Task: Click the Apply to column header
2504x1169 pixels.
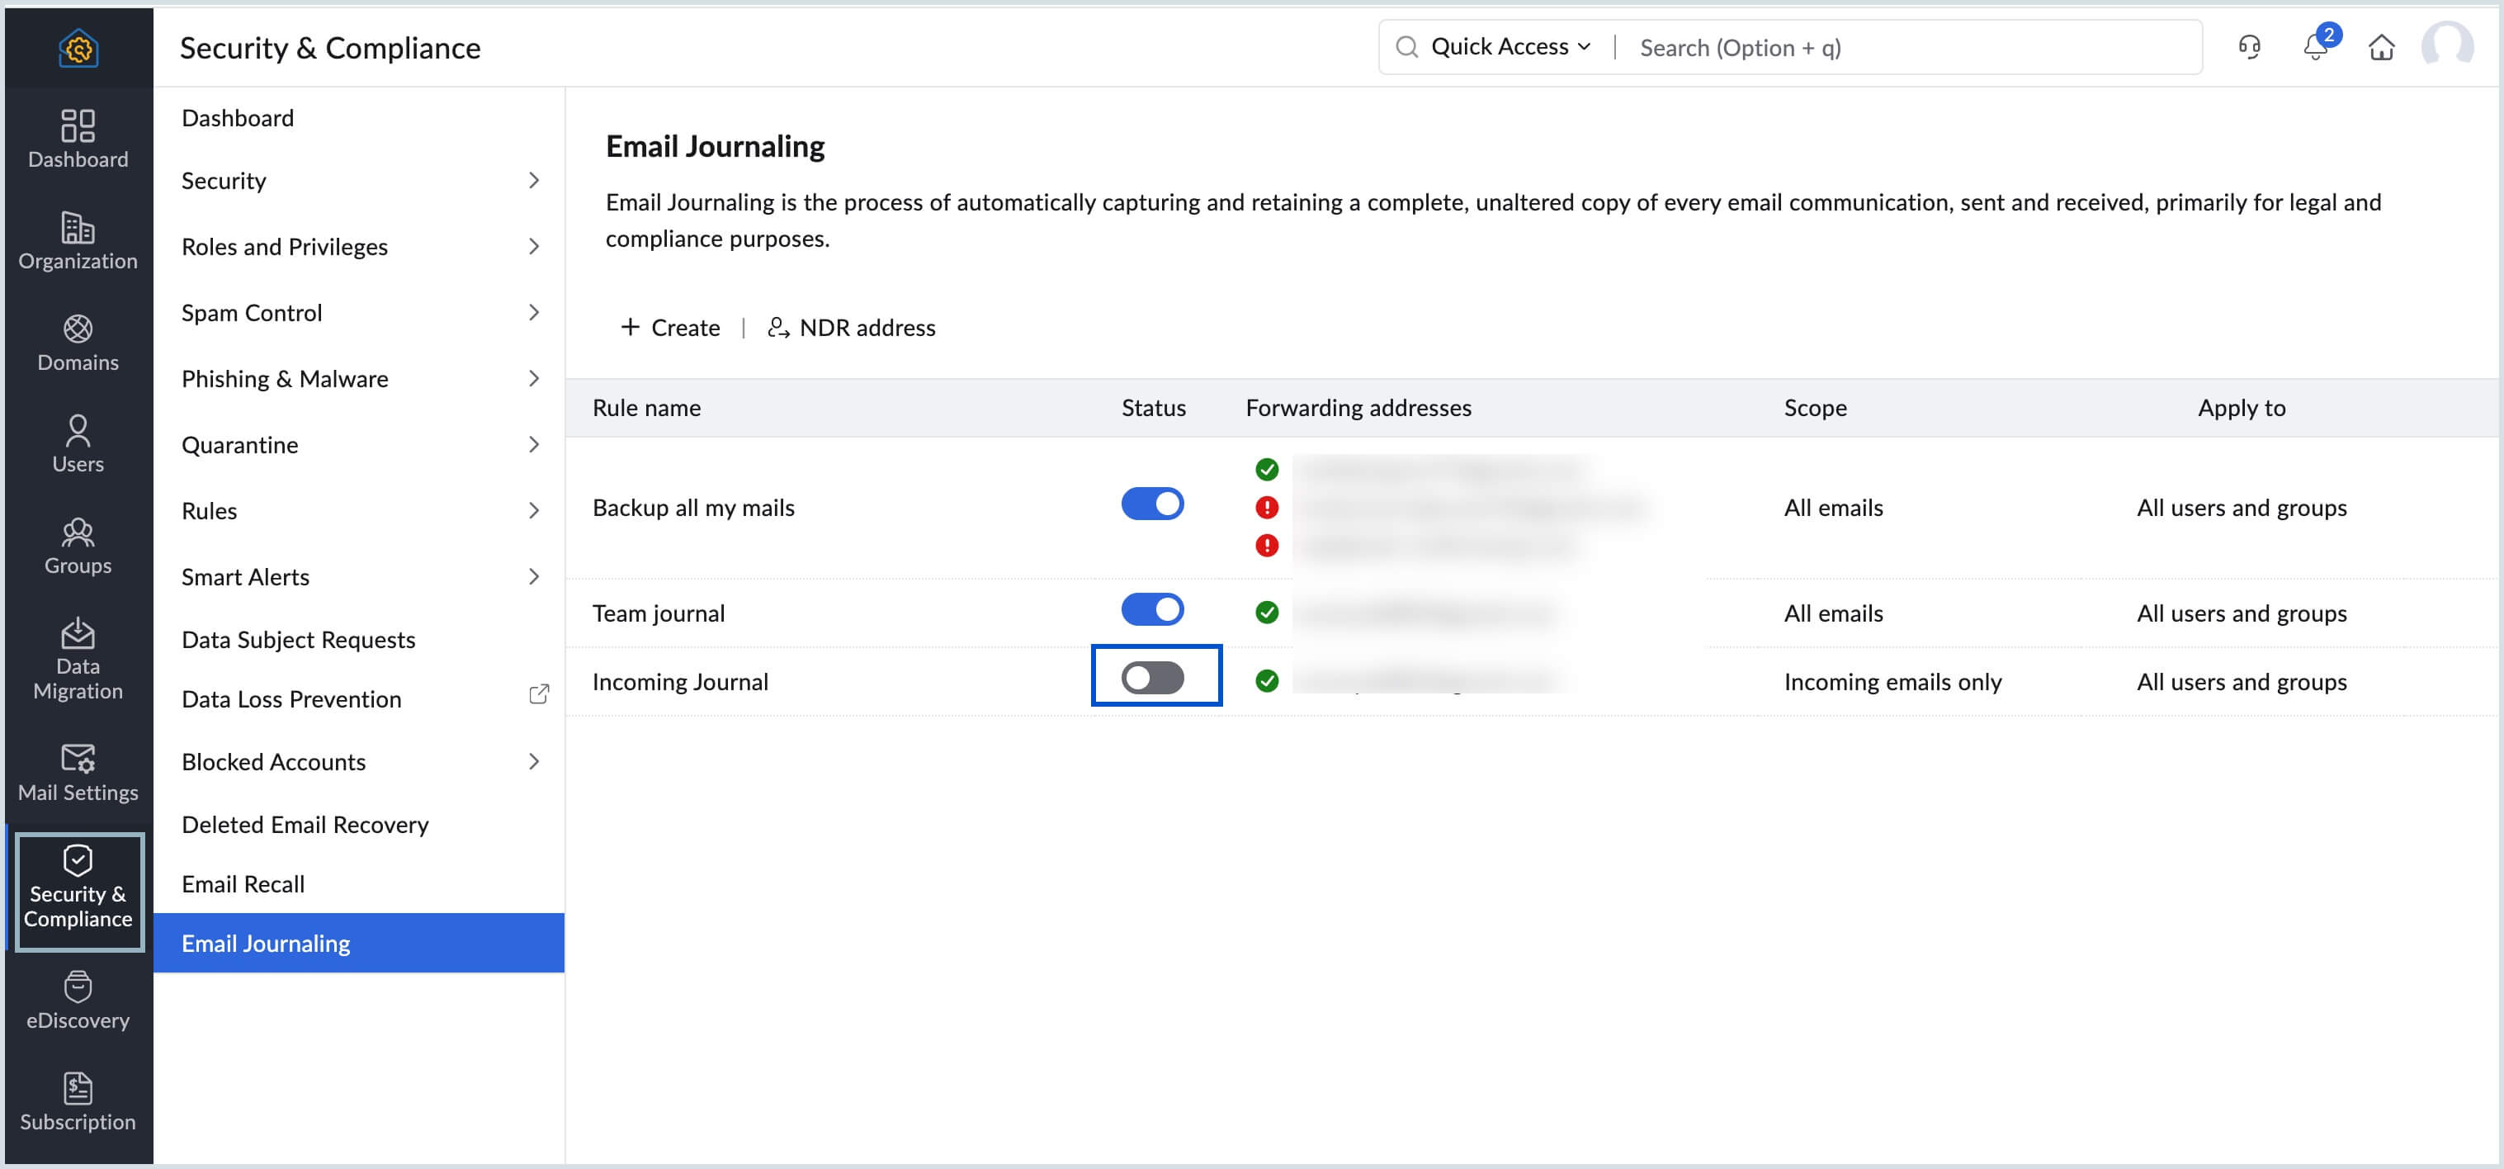Action: [2242, 408]
